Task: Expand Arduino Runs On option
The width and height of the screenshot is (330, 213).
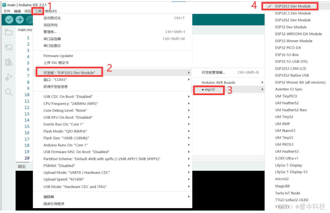Action: (113, 145)
